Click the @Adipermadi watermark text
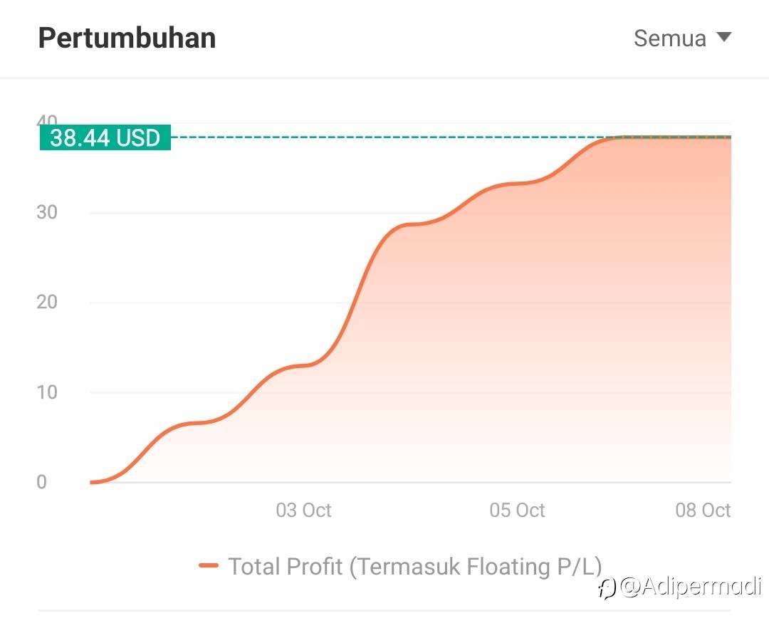 691,586
